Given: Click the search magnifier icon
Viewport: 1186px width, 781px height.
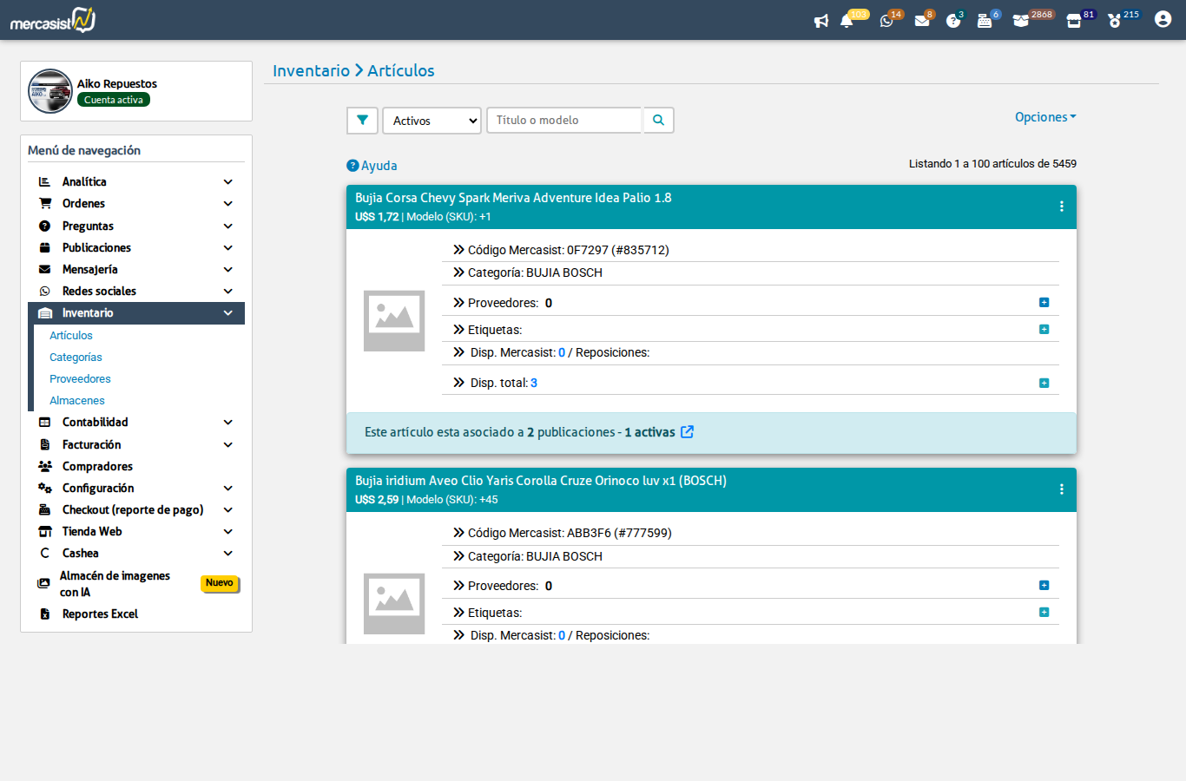Looking at the screenshot, I should (x=658, y=121).
